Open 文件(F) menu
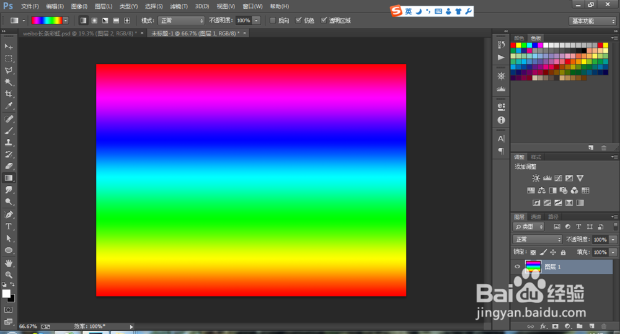620x334 pixels. pos(30,6)
